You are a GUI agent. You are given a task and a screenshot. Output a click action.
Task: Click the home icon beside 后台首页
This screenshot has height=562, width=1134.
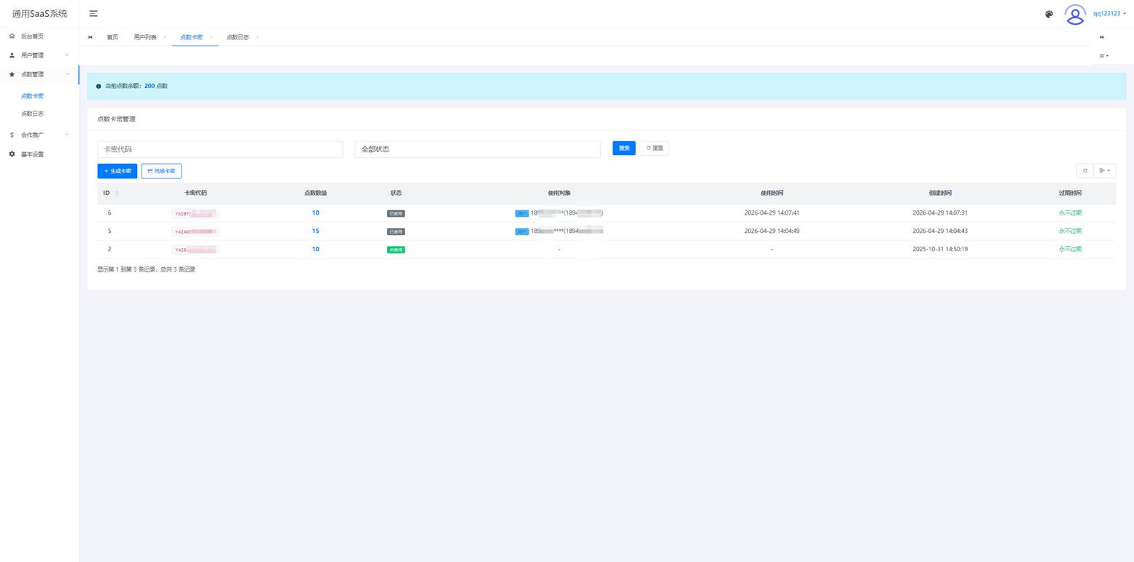tap(12, 36)
